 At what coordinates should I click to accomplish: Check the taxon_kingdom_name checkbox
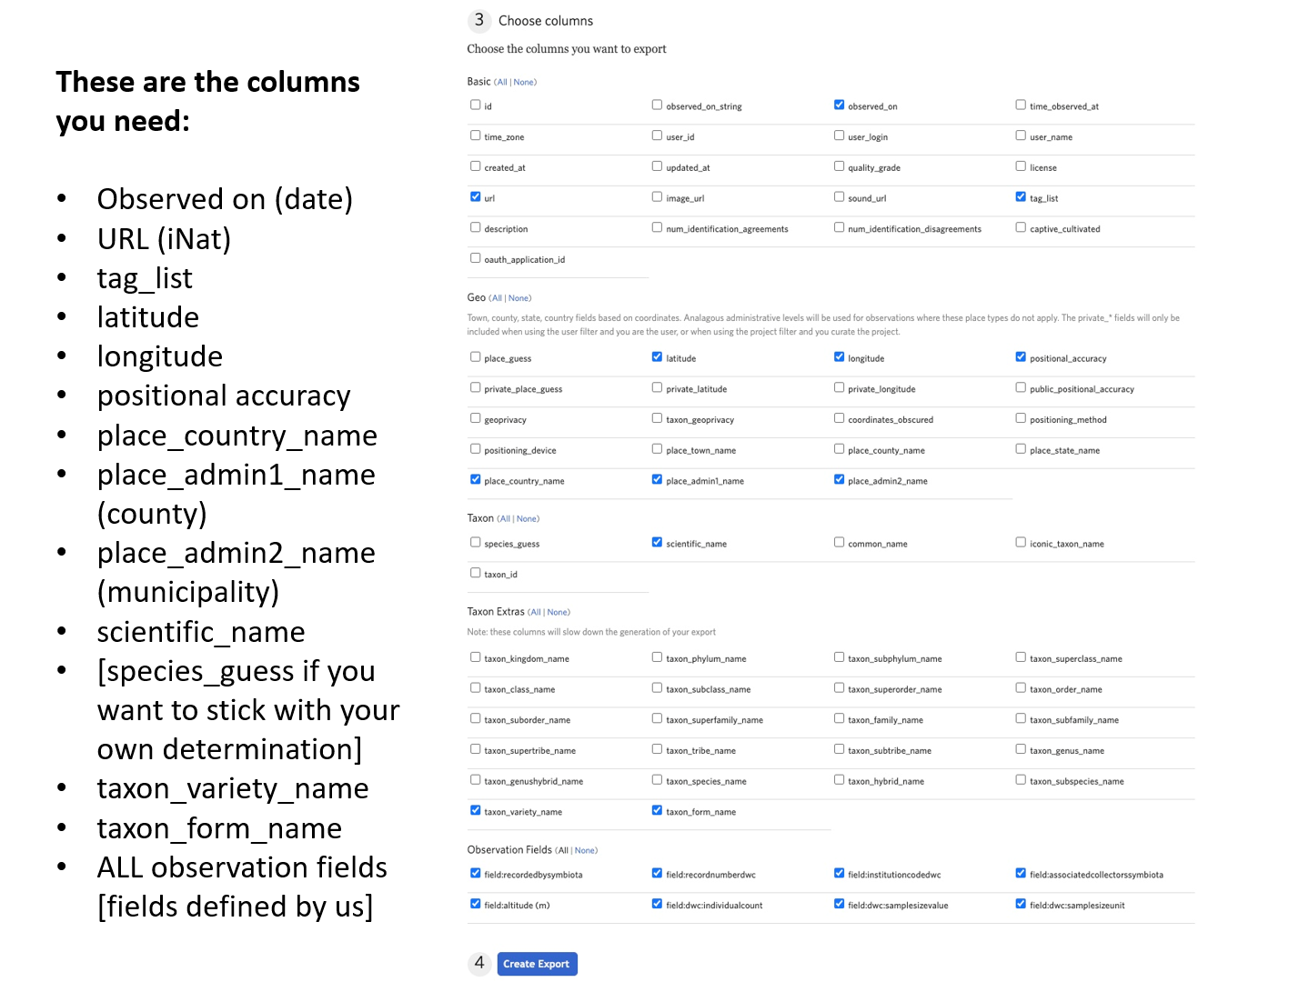point(475,656)
